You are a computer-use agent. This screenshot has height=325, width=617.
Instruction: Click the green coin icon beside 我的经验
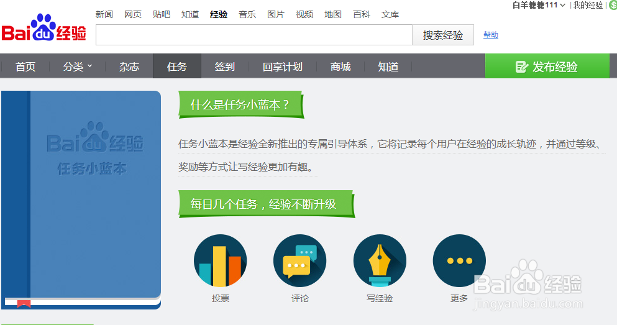pos(613,5)
